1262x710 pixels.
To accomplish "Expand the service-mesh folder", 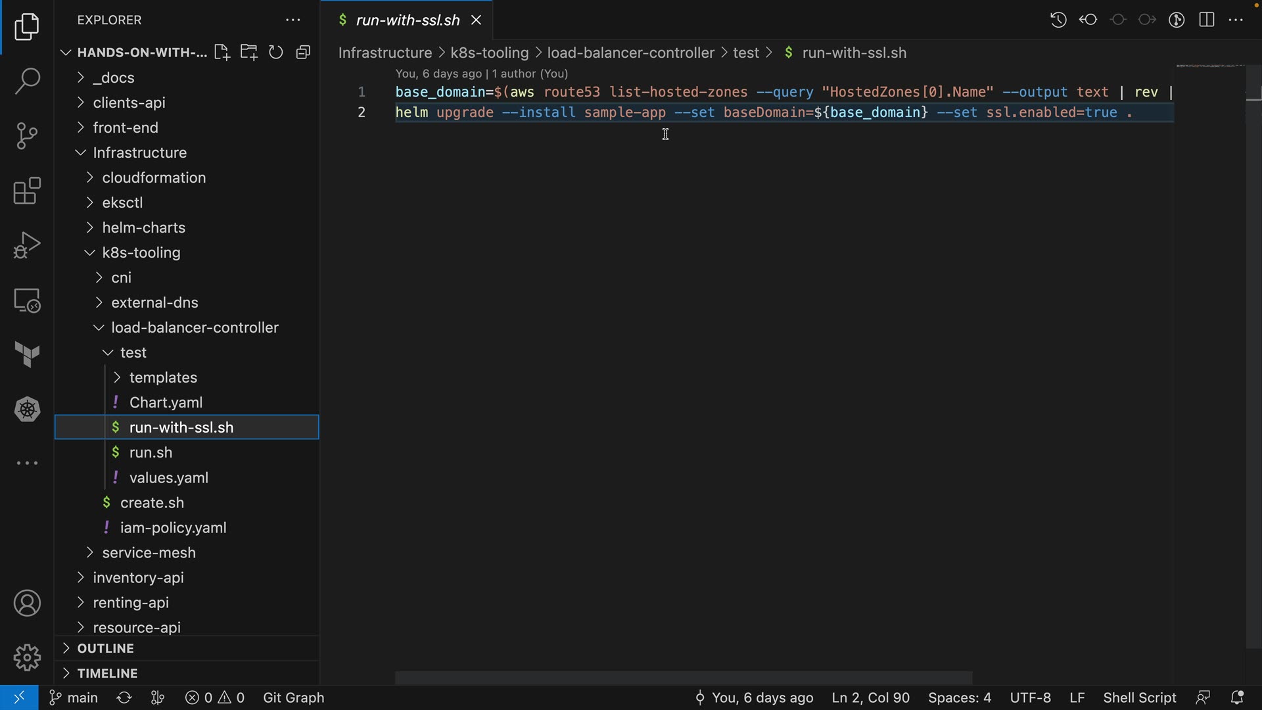I will coord(149,553).
